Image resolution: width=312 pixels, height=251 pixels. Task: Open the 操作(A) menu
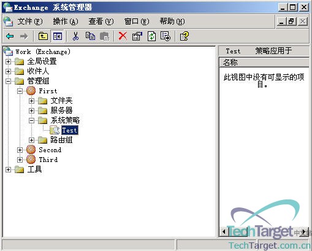(x=66, y=21)
